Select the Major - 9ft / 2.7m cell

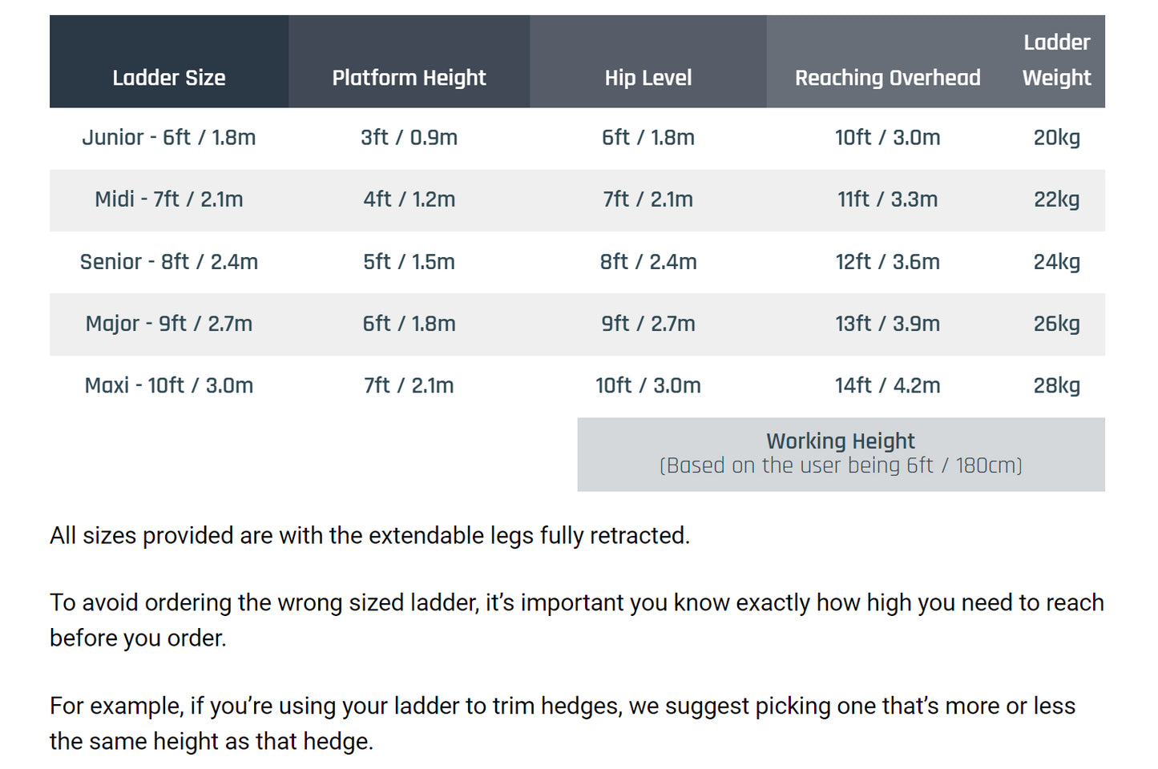click(169, 324)
